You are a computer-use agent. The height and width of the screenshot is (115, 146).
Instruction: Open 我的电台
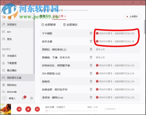(x=17, y=85)
